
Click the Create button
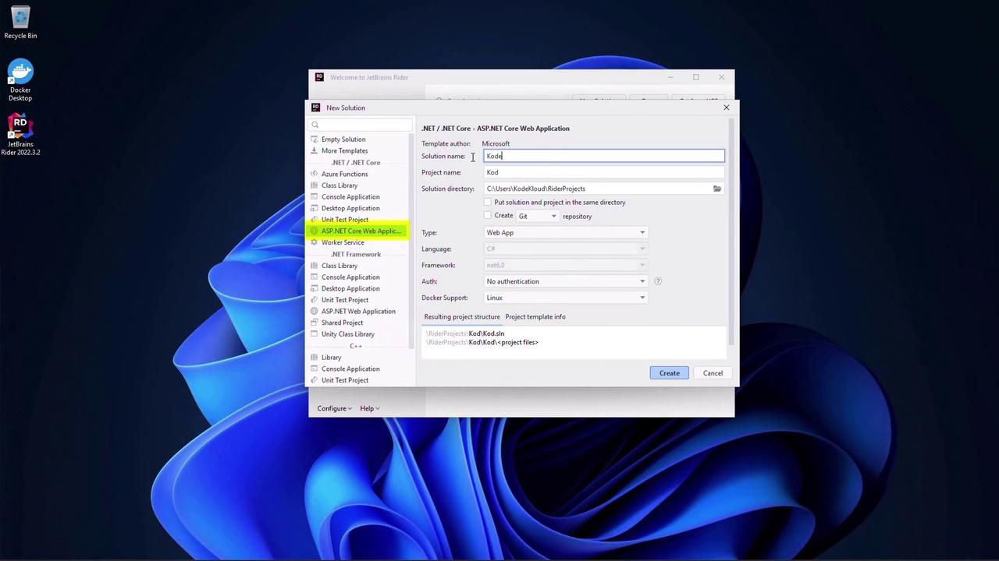670,373
